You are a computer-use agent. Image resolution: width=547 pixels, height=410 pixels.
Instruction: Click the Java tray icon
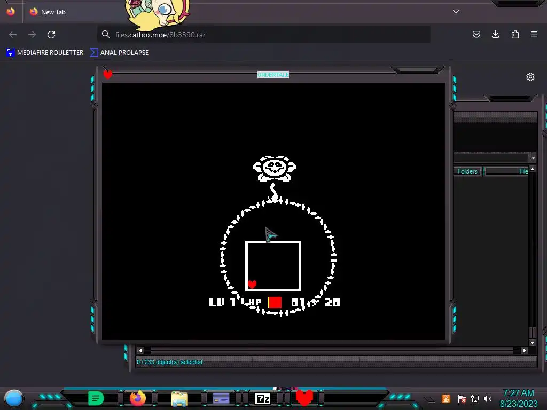pos(446,398)
